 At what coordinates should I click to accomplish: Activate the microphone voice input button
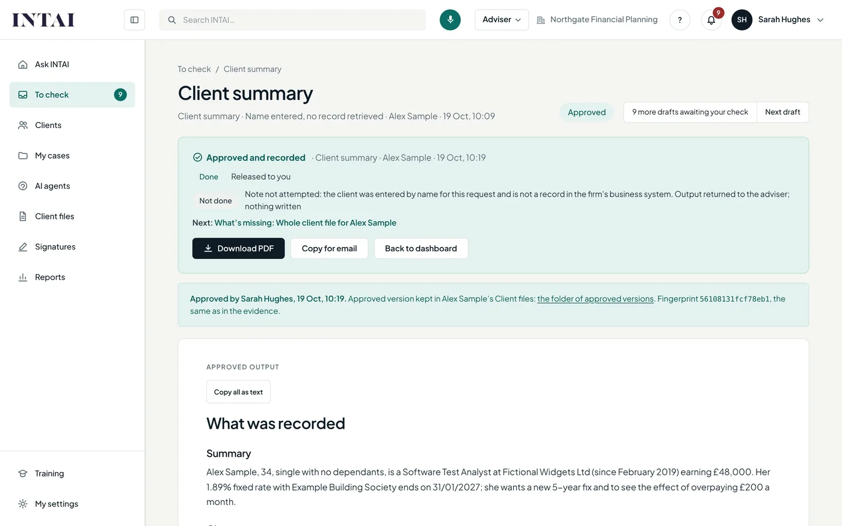click(450, 20)
